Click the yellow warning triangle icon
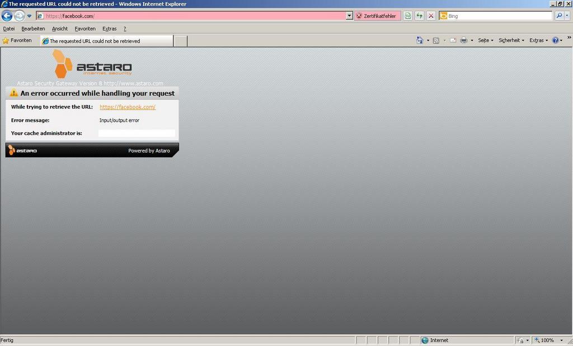 point(14,93)
